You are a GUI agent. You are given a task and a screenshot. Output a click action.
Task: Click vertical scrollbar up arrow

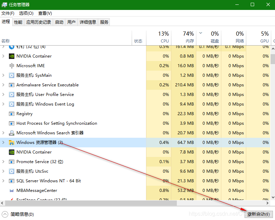coord(273,49)
